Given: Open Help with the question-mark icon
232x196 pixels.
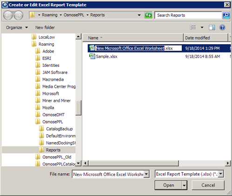Looking at the screenshot, I should click(x=222, y=27).
